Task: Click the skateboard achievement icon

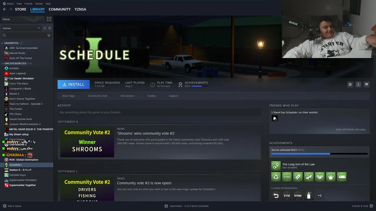Action: (309, 177)
